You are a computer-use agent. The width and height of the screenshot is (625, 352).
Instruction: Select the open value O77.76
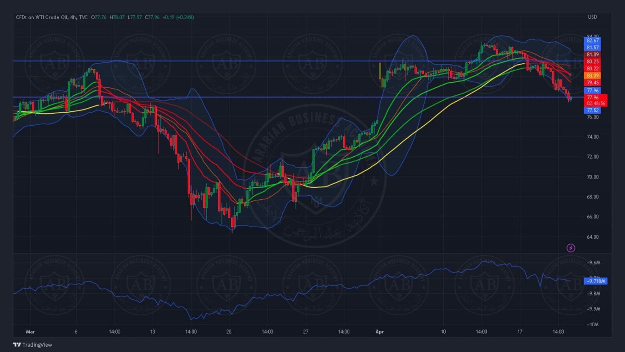[x=99, y=17]
